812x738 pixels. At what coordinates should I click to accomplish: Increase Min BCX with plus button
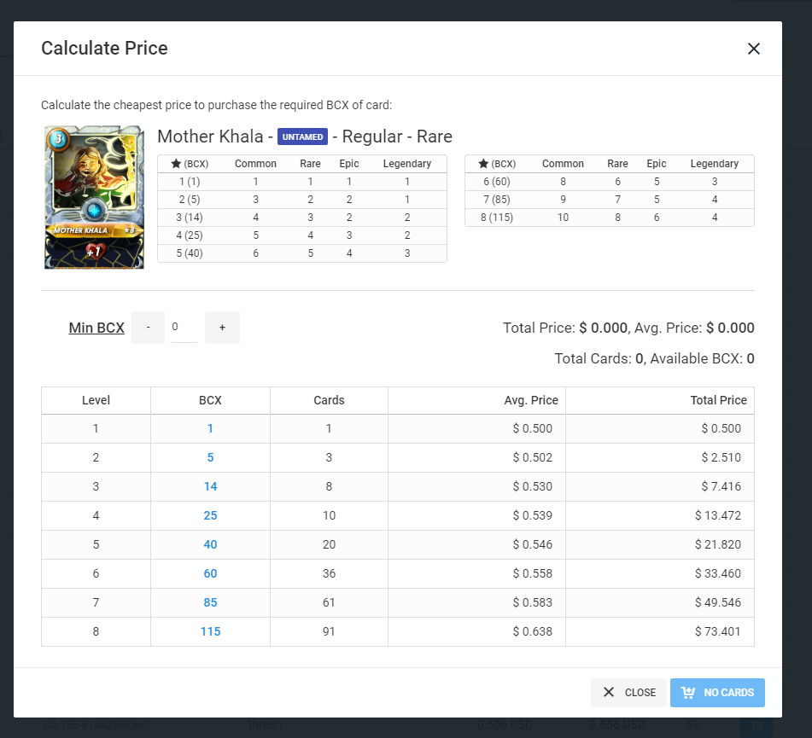tap(222, 328)
